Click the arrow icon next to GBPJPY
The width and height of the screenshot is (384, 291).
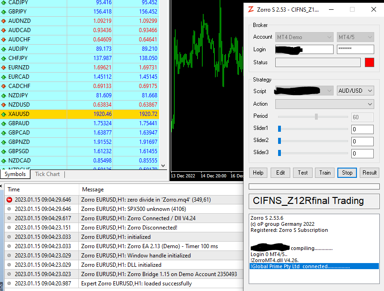point(4,12)
